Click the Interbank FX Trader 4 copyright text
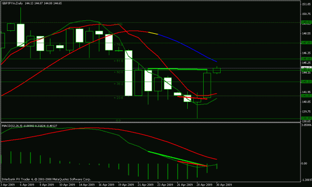312x187 pixels. pos(46,179)
